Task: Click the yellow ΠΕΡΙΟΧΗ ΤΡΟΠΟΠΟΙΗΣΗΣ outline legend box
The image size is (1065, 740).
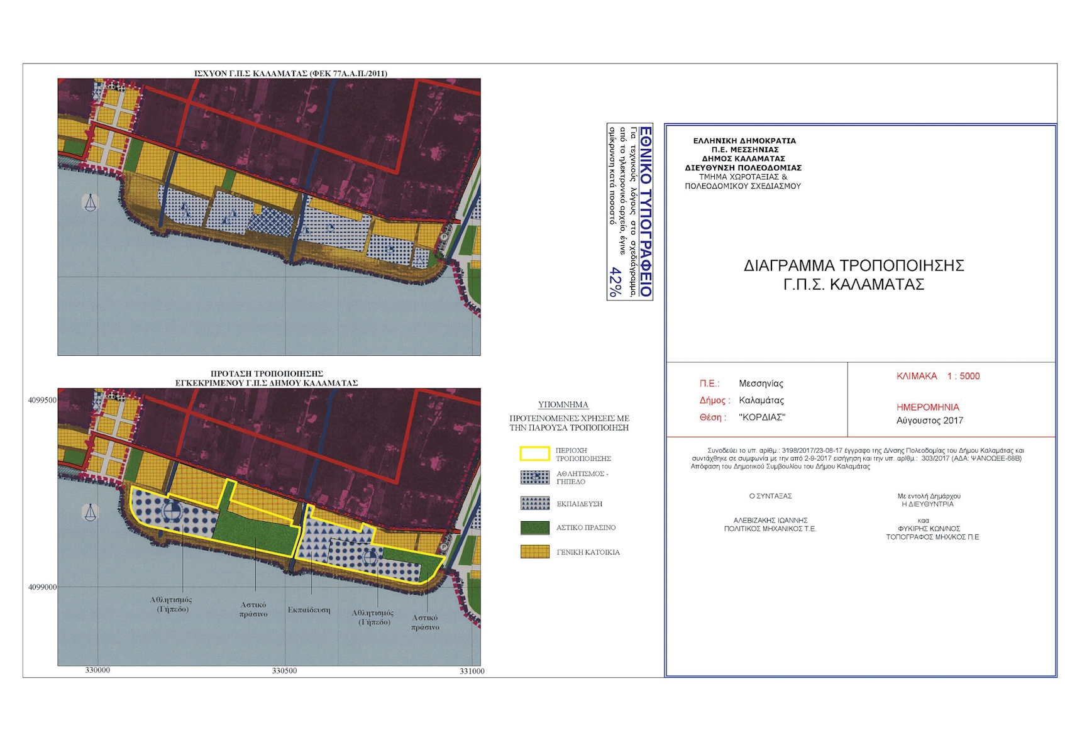Action: tap(535, 454)
